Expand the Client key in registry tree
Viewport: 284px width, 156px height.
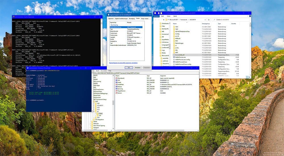pyautogui.click(x=96, y=114)
